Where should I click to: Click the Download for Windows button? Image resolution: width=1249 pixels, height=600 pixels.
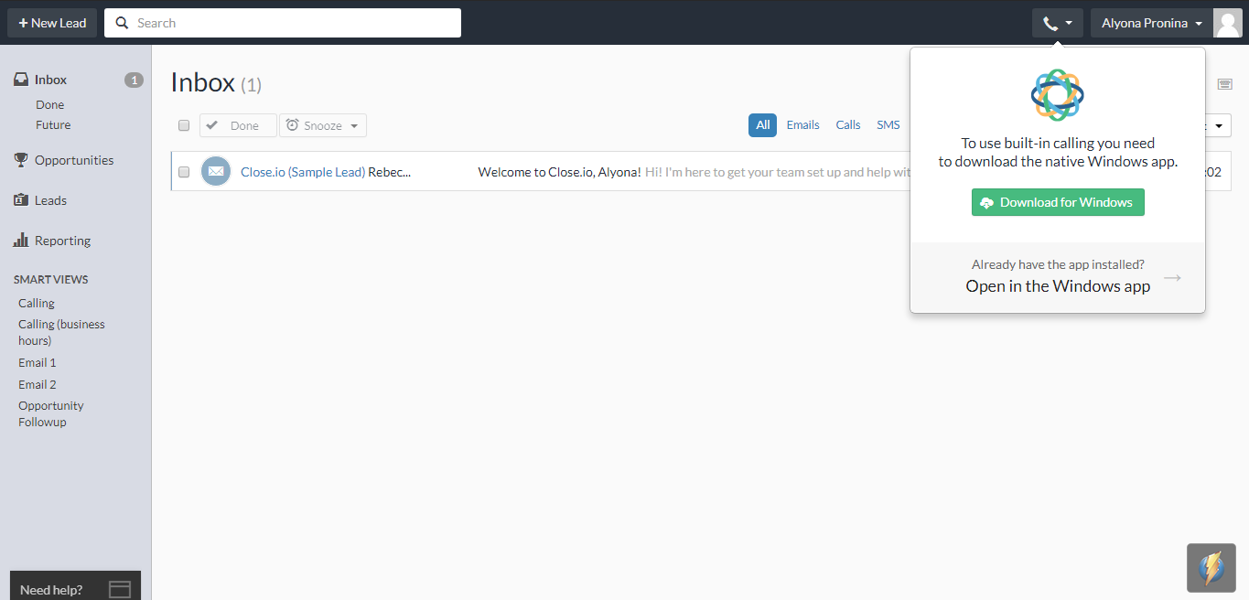click(x=1057, y=202)
